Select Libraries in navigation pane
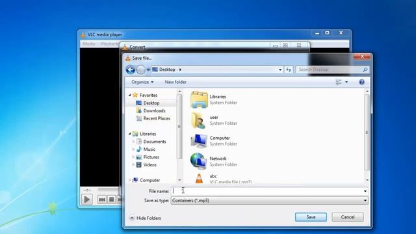The image size is (416, 234). 148,134
